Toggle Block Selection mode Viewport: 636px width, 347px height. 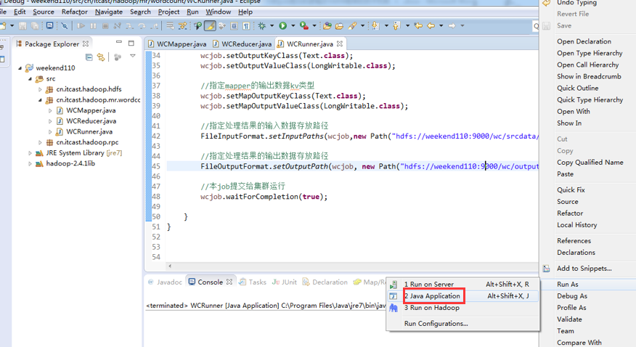(x=235, y=26)
